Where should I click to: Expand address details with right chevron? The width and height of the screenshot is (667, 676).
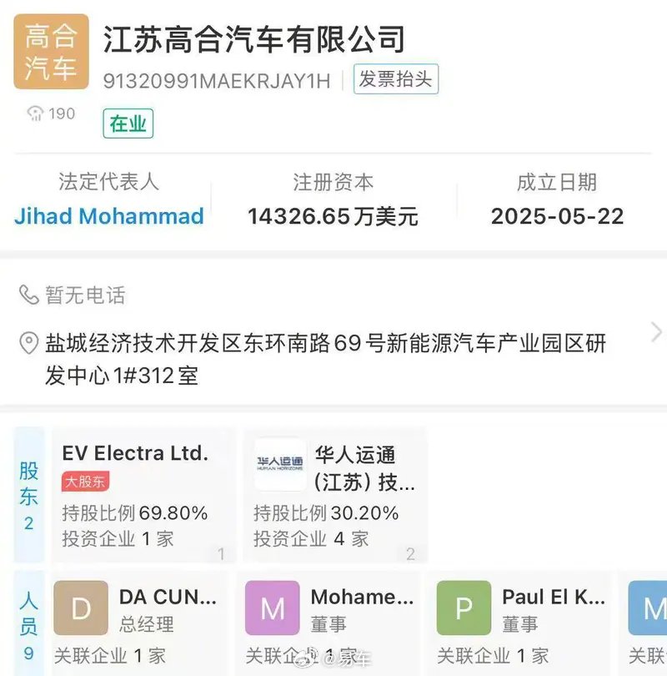tap(656, 333)
